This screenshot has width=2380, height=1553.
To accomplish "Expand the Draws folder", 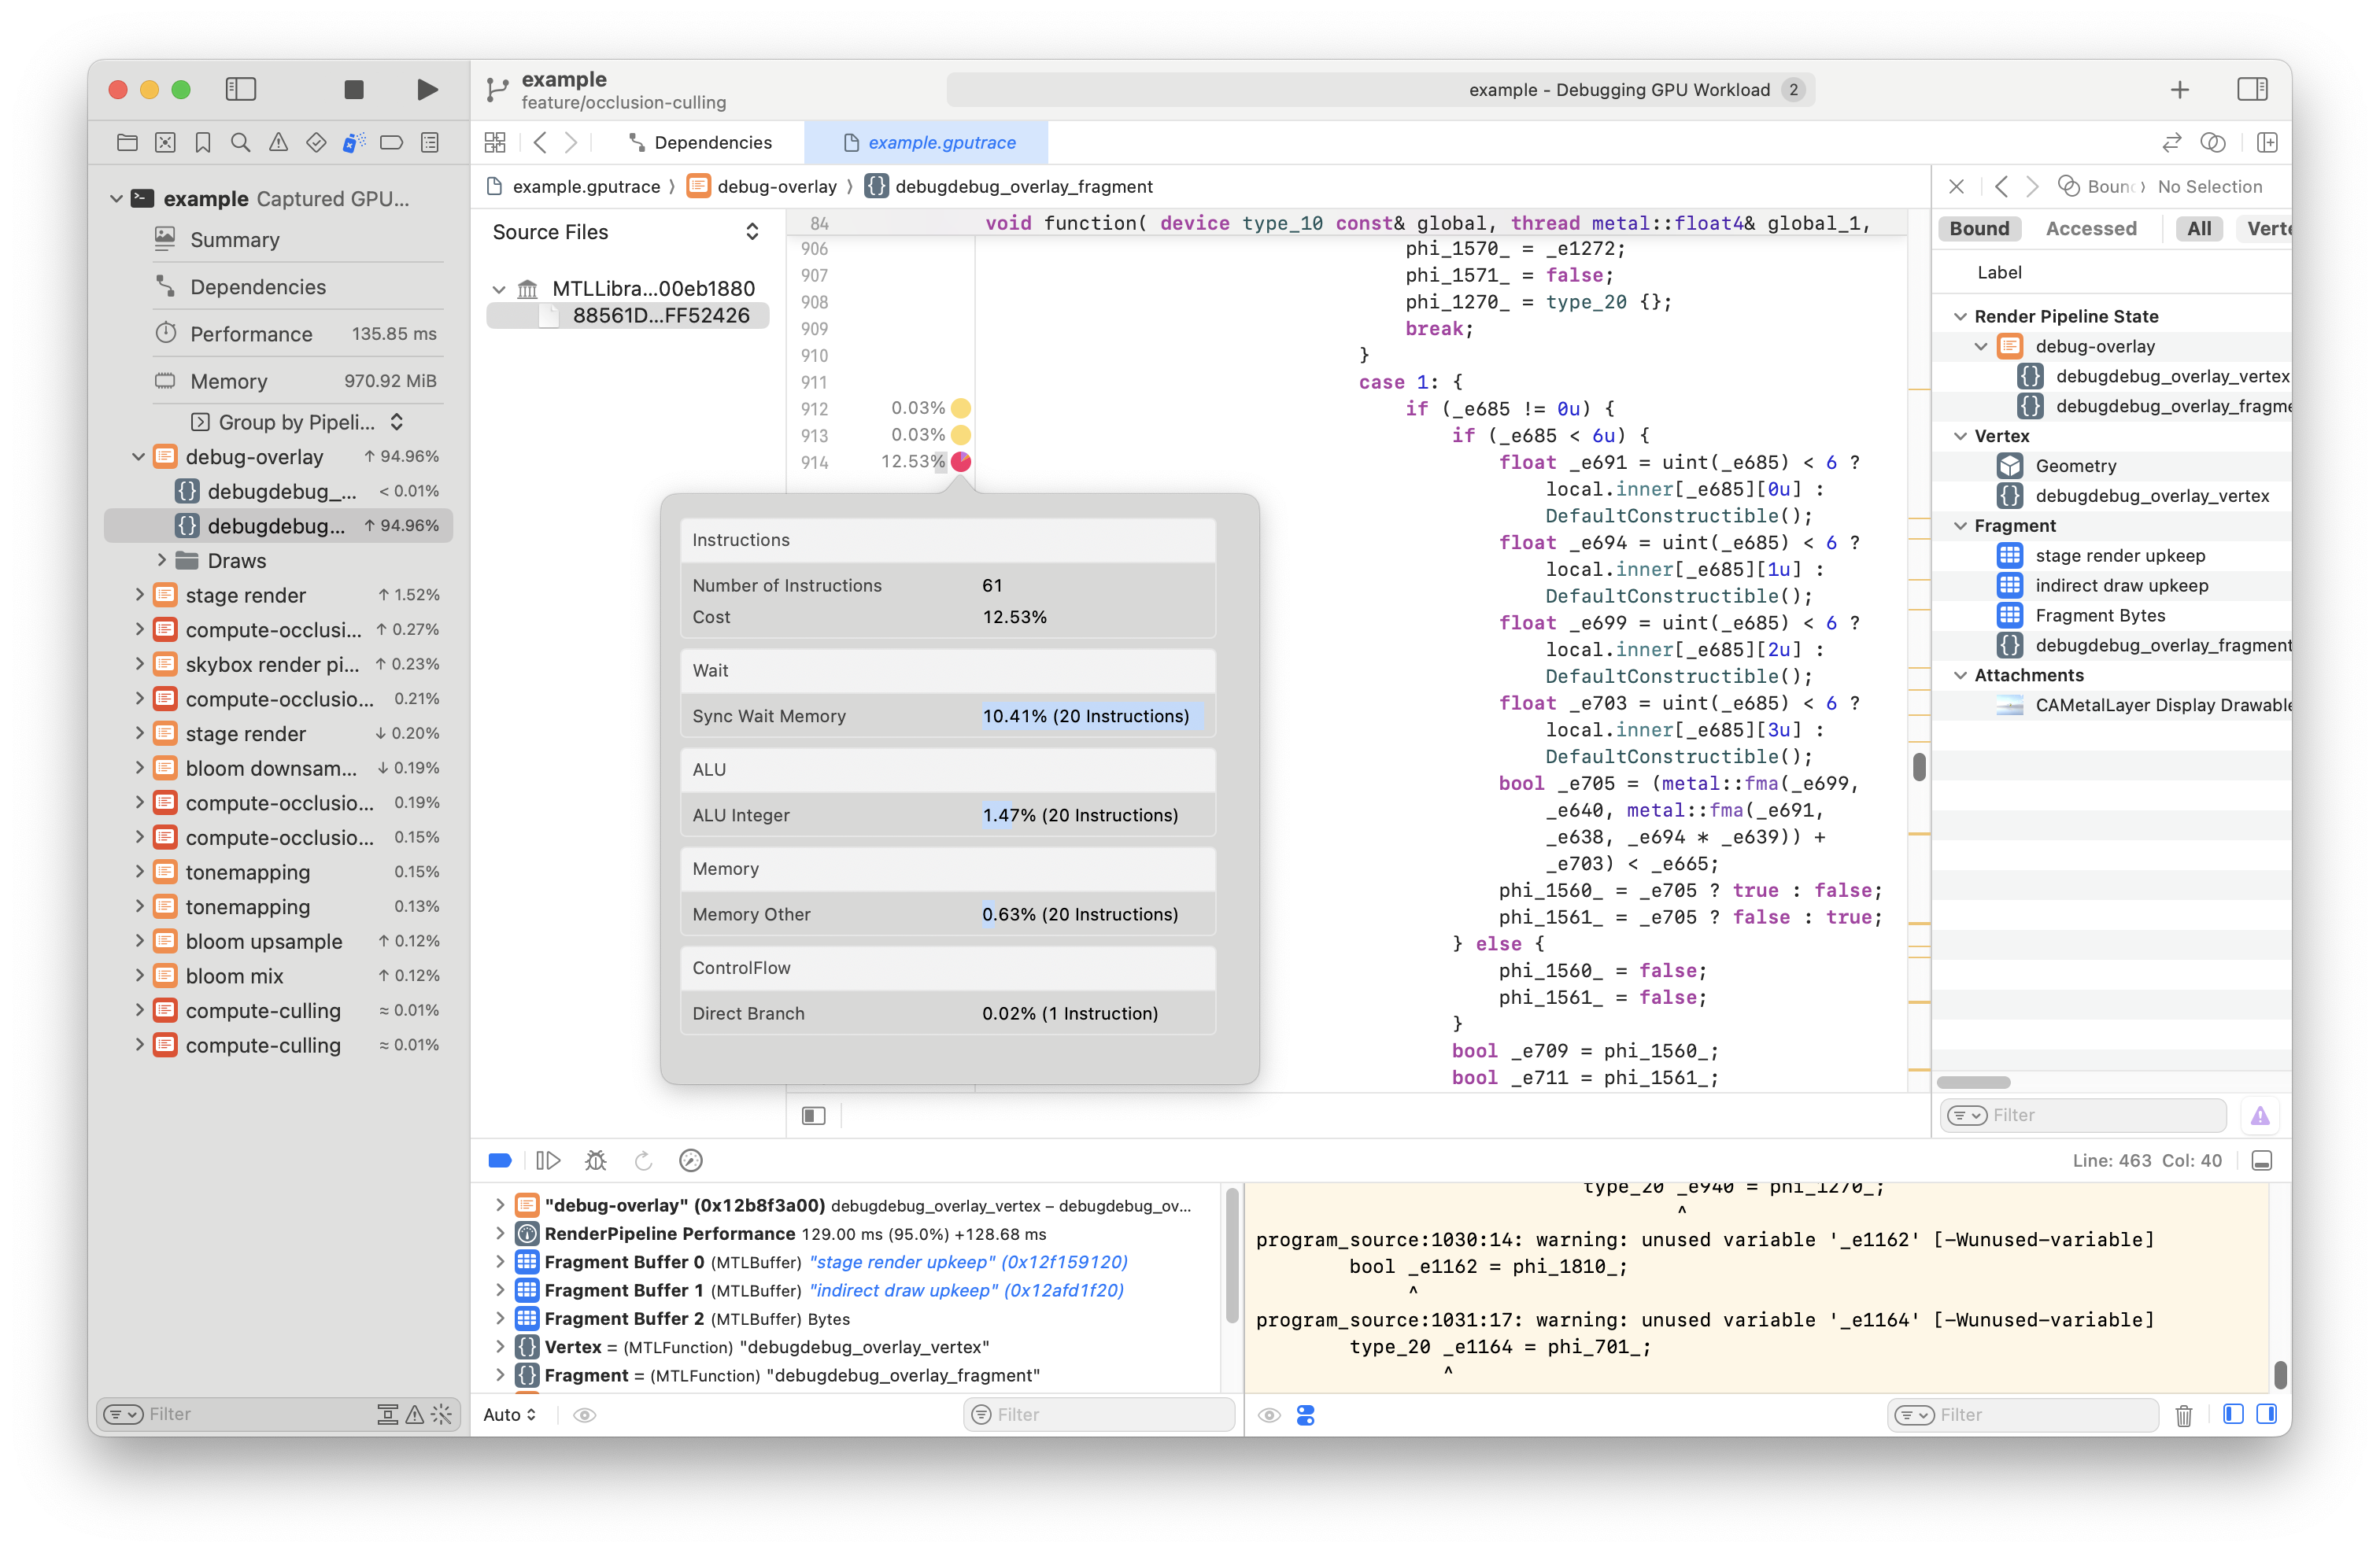I will click(x=161, y=559).
